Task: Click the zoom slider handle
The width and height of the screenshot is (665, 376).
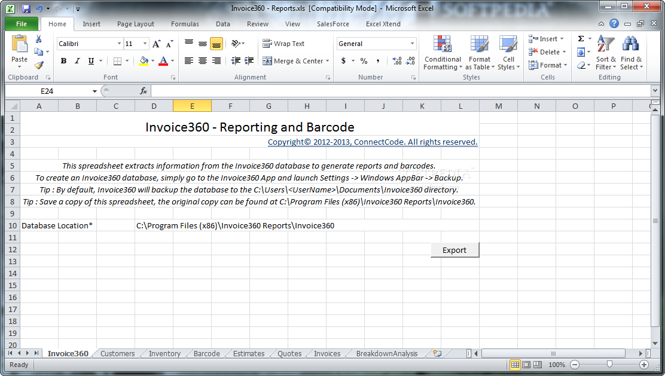Action: click(x=609, y=365)
